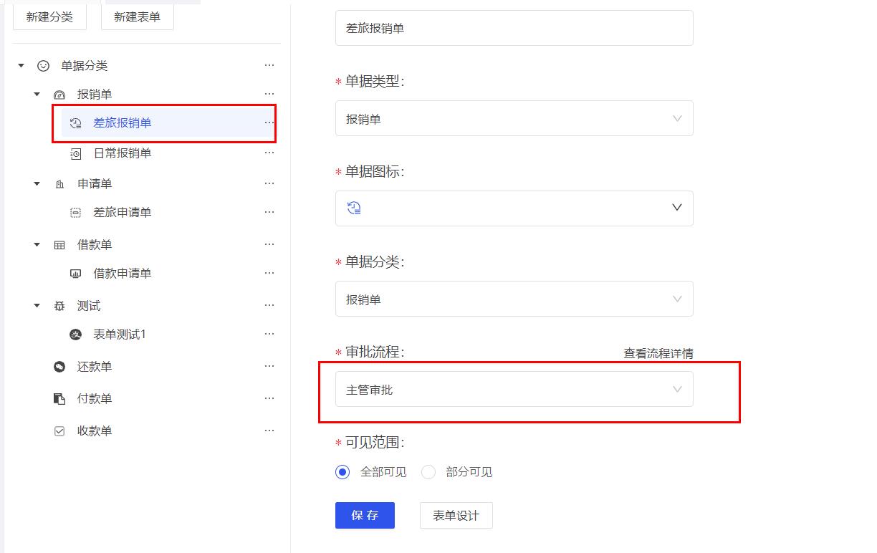Click the round icon beside 表单测试1
Image resolution: width=877 pixels, height=553 pixels.
click(75, 335)
